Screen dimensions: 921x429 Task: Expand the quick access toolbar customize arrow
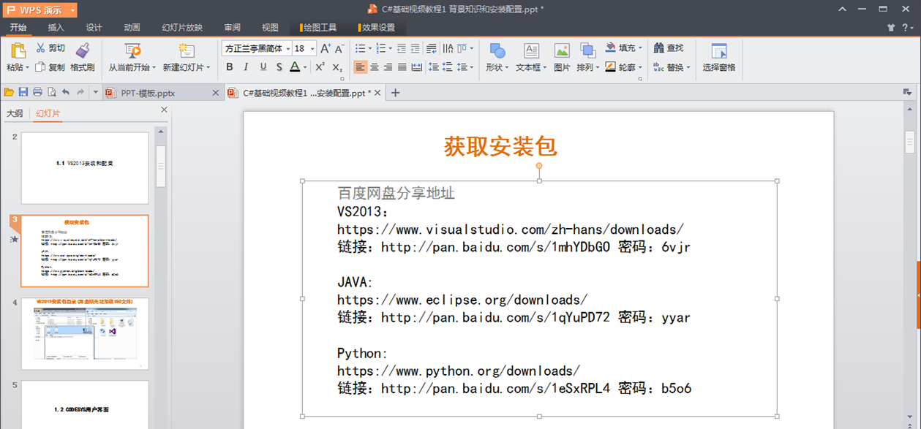coord(96,93)
